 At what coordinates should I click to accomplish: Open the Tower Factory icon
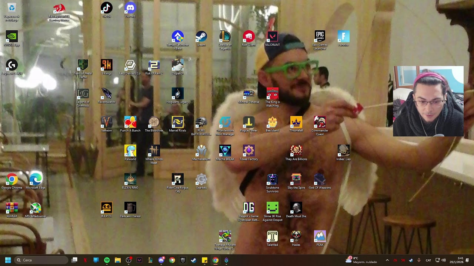pyautogui.click(x=249, y=153)
